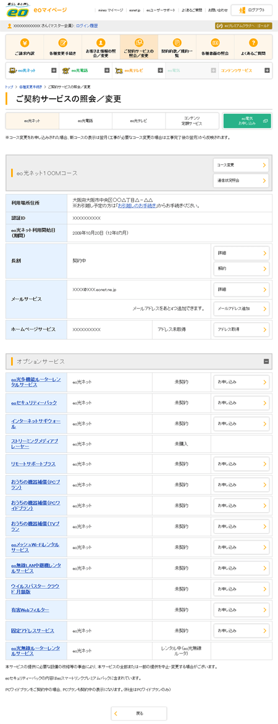This screenshot has height=724, width=278.
Task: Apply for ウイルスバスター クラウド 月額版
Action: [x=240, y=589]
